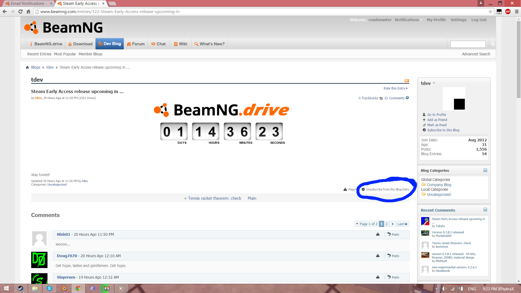This screenshot has width=521, height=293.
Task: Open the BeamNG.drive nav tab
Action: (46, 44)
